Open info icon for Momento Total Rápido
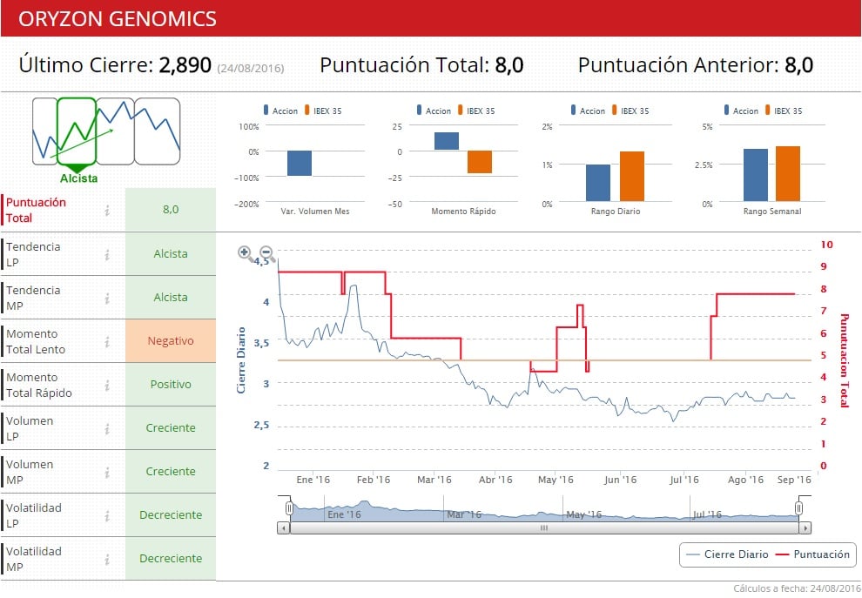The image size is (862, 598). tap(107, 386)
